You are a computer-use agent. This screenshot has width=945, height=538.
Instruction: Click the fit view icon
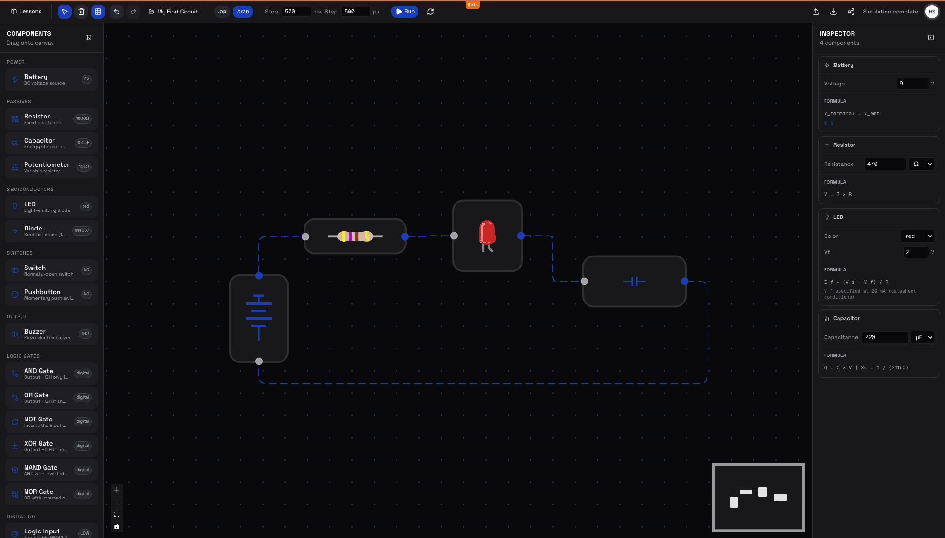tap(117, 514)
